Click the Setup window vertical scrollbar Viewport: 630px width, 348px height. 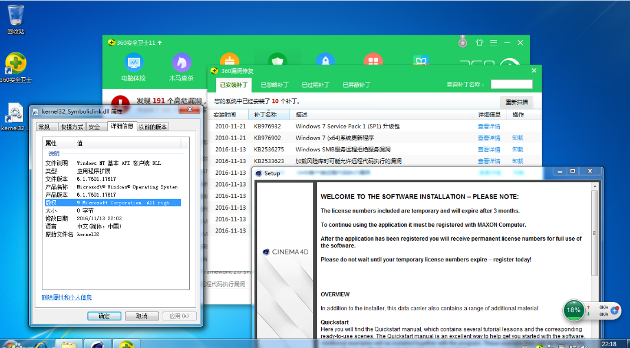click(595, 236)
